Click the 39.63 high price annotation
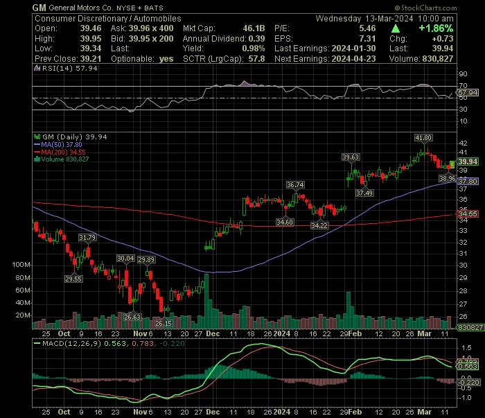 [351, 157]
